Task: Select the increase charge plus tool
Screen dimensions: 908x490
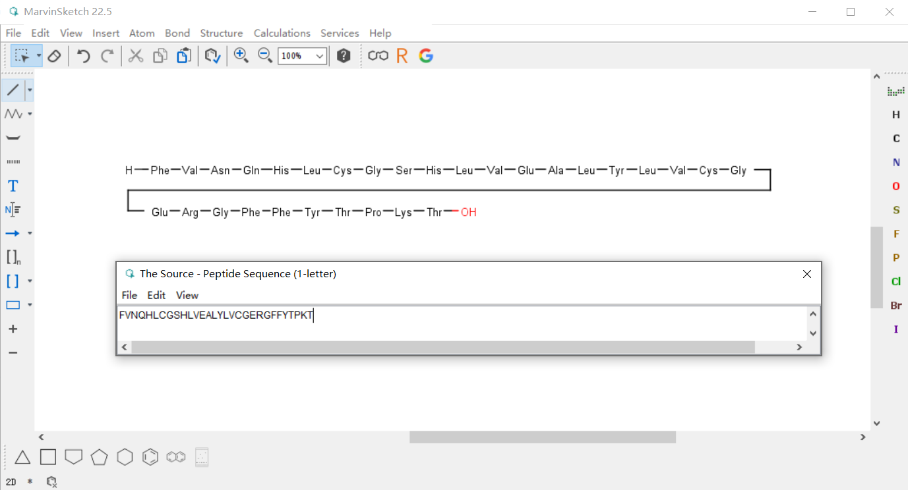Action: (x=13, y=329)
